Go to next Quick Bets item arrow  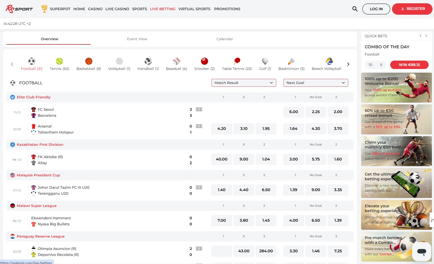[x=426, y=36]
